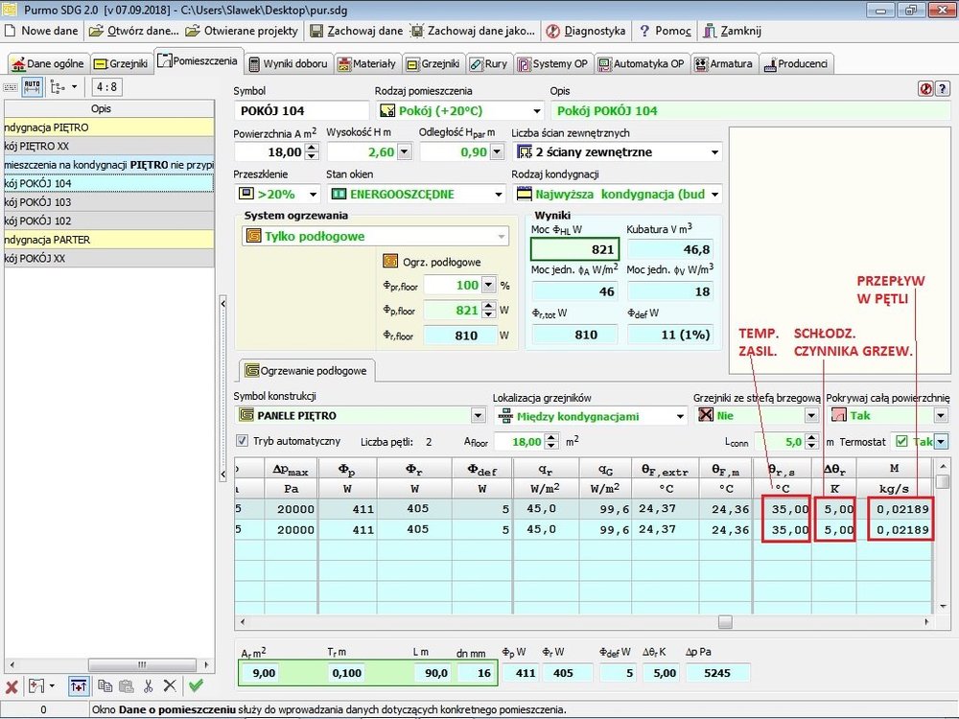The image size is (959, 719).
Task: Click the red diagnostics icon beside Opis field
Action: coord(925,87)
